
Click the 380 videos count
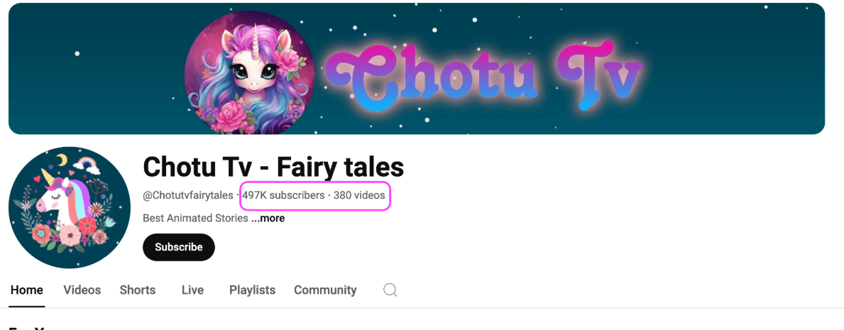click(359, 195)
